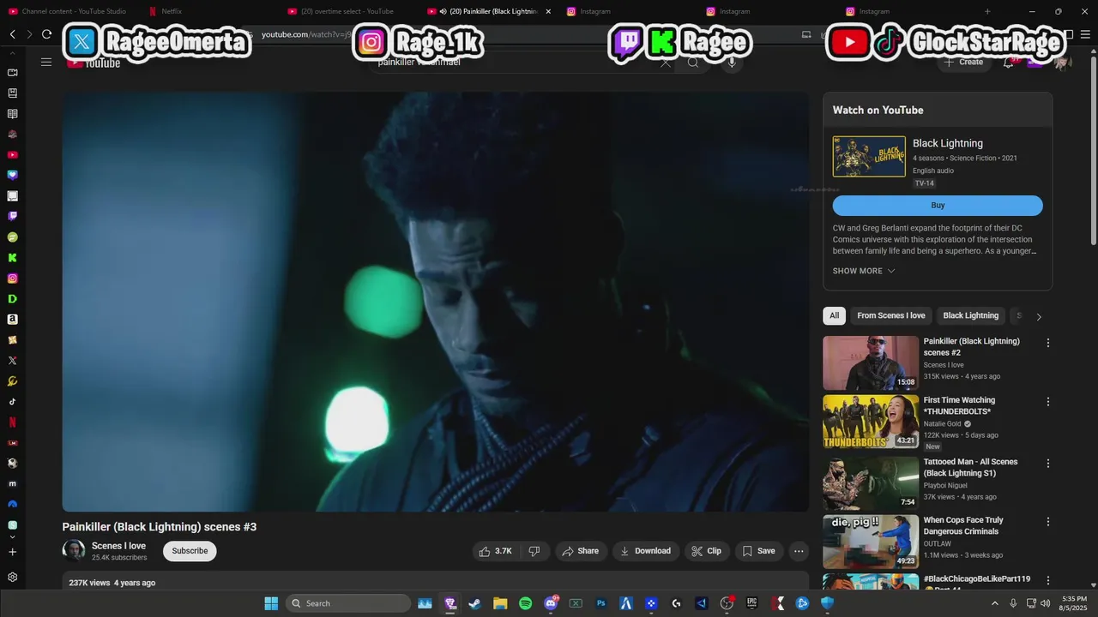Image resolution: width=1098 pixels, height=617 pixels.
Task: Dislike the Painkiller video
Action: pos(534,551)
